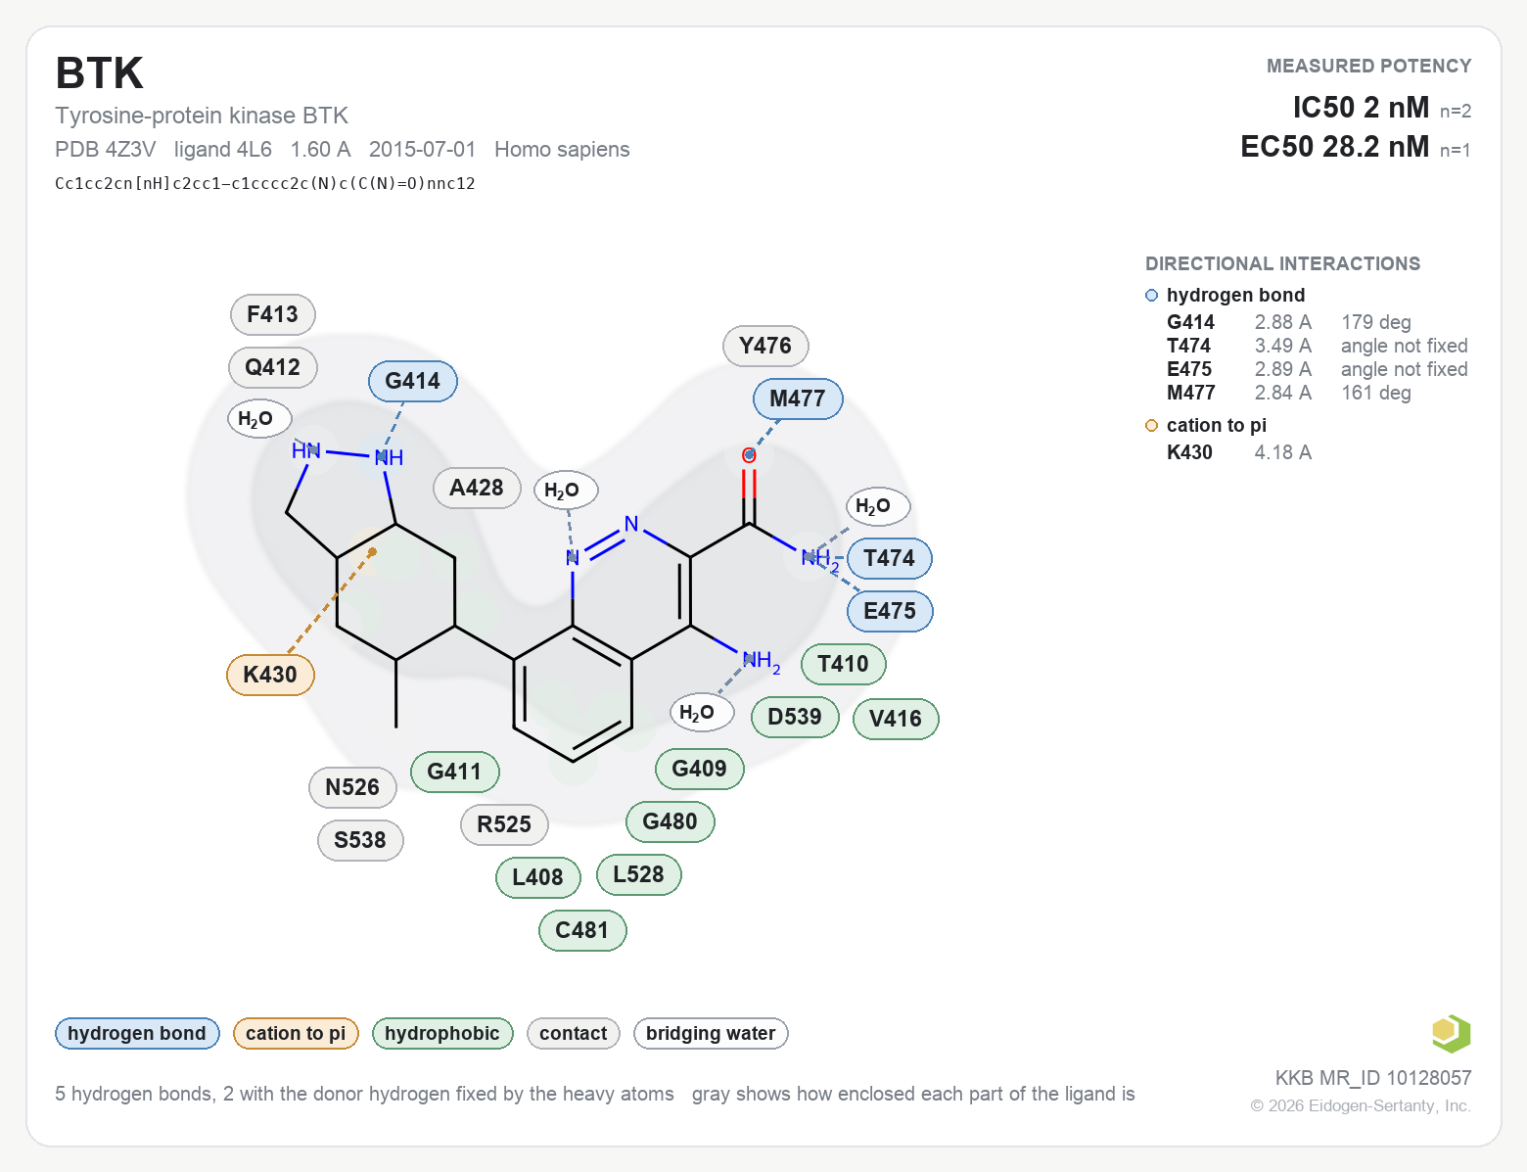This screenshot has width=1527, height=1172.
Task: Select the L528 residue label
Action: pyautogui.click(x=639, y=874)
